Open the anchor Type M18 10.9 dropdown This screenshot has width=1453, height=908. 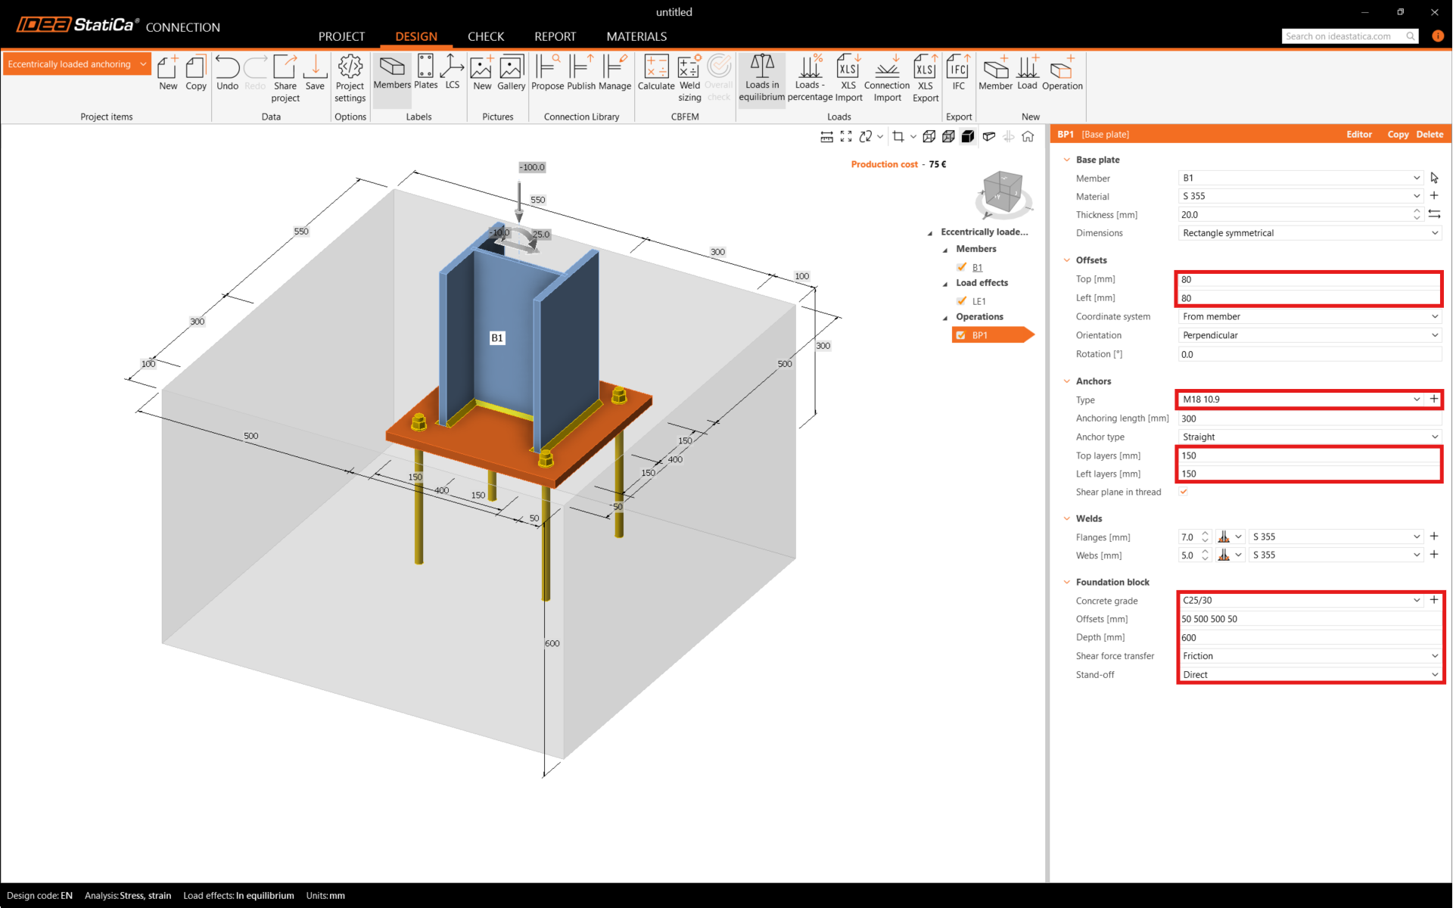click(1416, 400)
